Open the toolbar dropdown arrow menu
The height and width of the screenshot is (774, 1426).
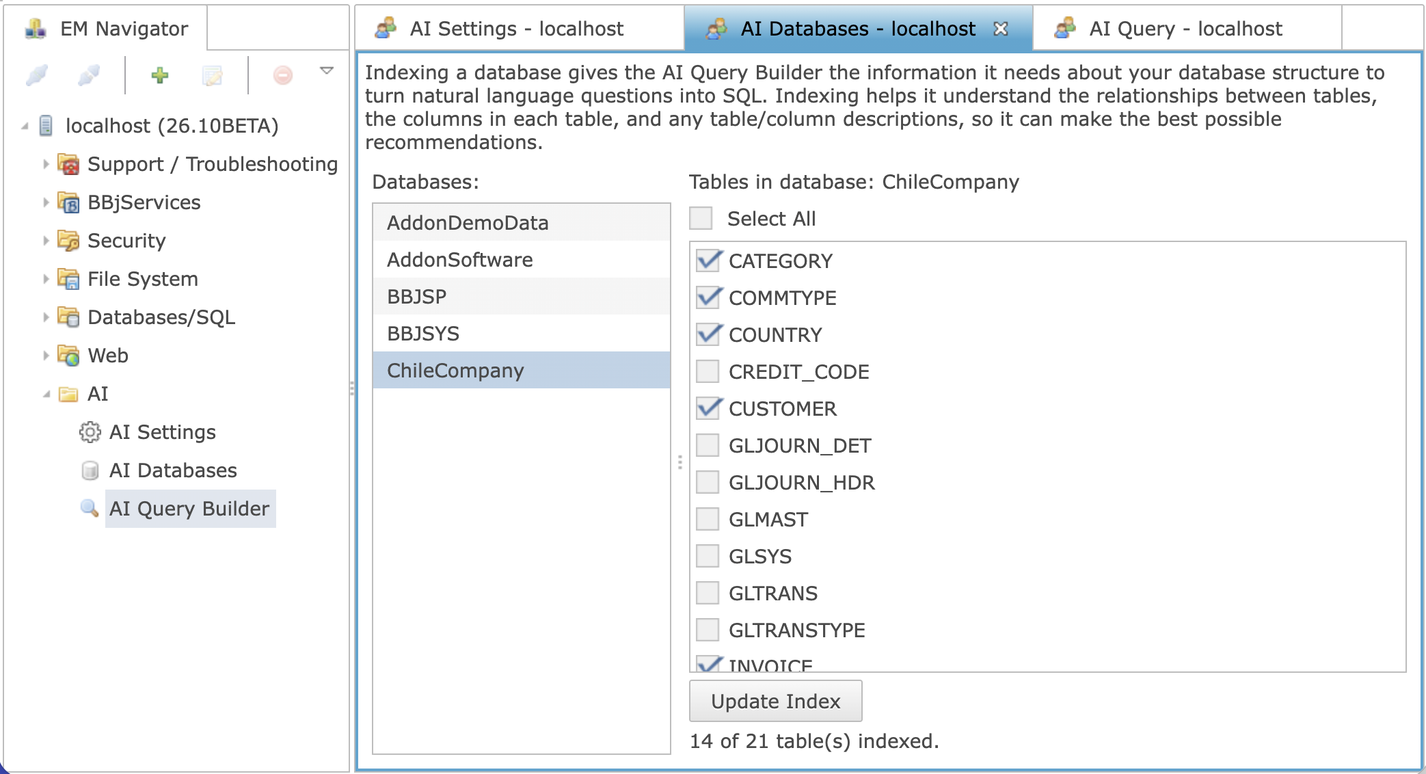pyautogui.click(x=327, y=70)
